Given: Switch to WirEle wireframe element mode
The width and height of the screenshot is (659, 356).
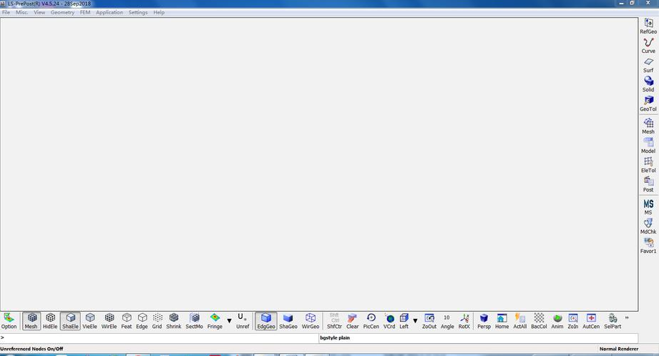Looking at the screenshot, I should click(109, 321).
